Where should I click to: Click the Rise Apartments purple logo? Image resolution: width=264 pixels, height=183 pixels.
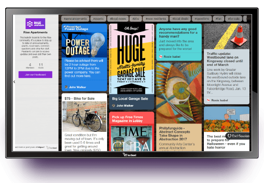(x=35, y=23)
